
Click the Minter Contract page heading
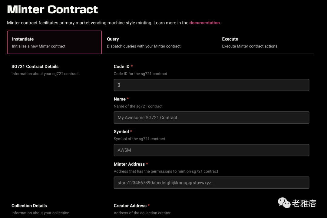coord(52,9)
